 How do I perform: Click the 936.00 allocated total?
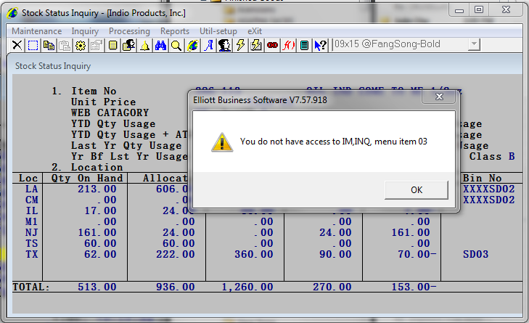[176, 287]
